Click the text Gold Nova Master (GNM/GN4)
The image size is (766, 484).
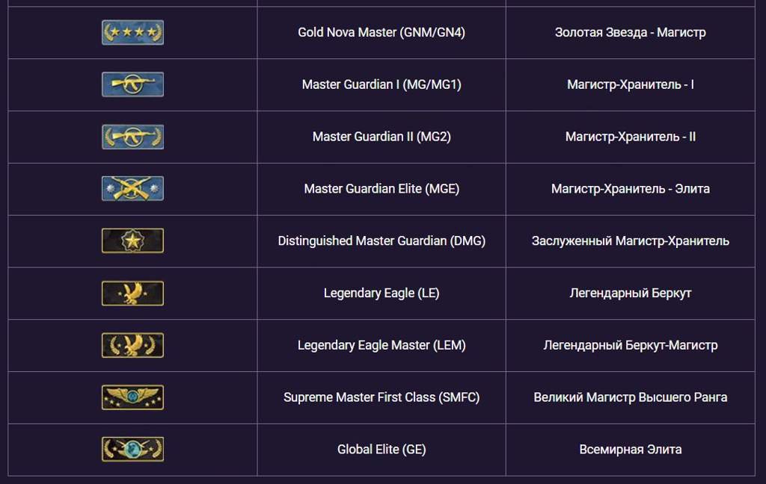point(382,32)
